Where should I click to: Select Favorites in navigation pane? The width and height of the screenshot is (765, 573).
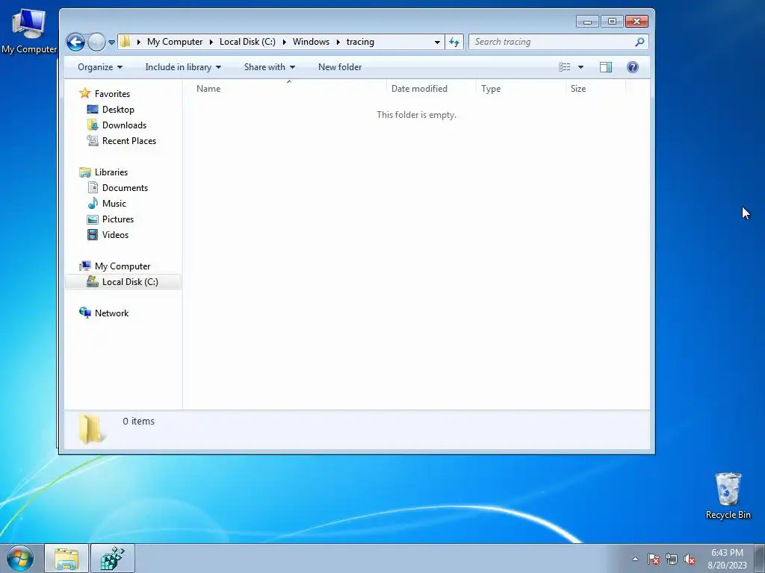click(112, 93)
